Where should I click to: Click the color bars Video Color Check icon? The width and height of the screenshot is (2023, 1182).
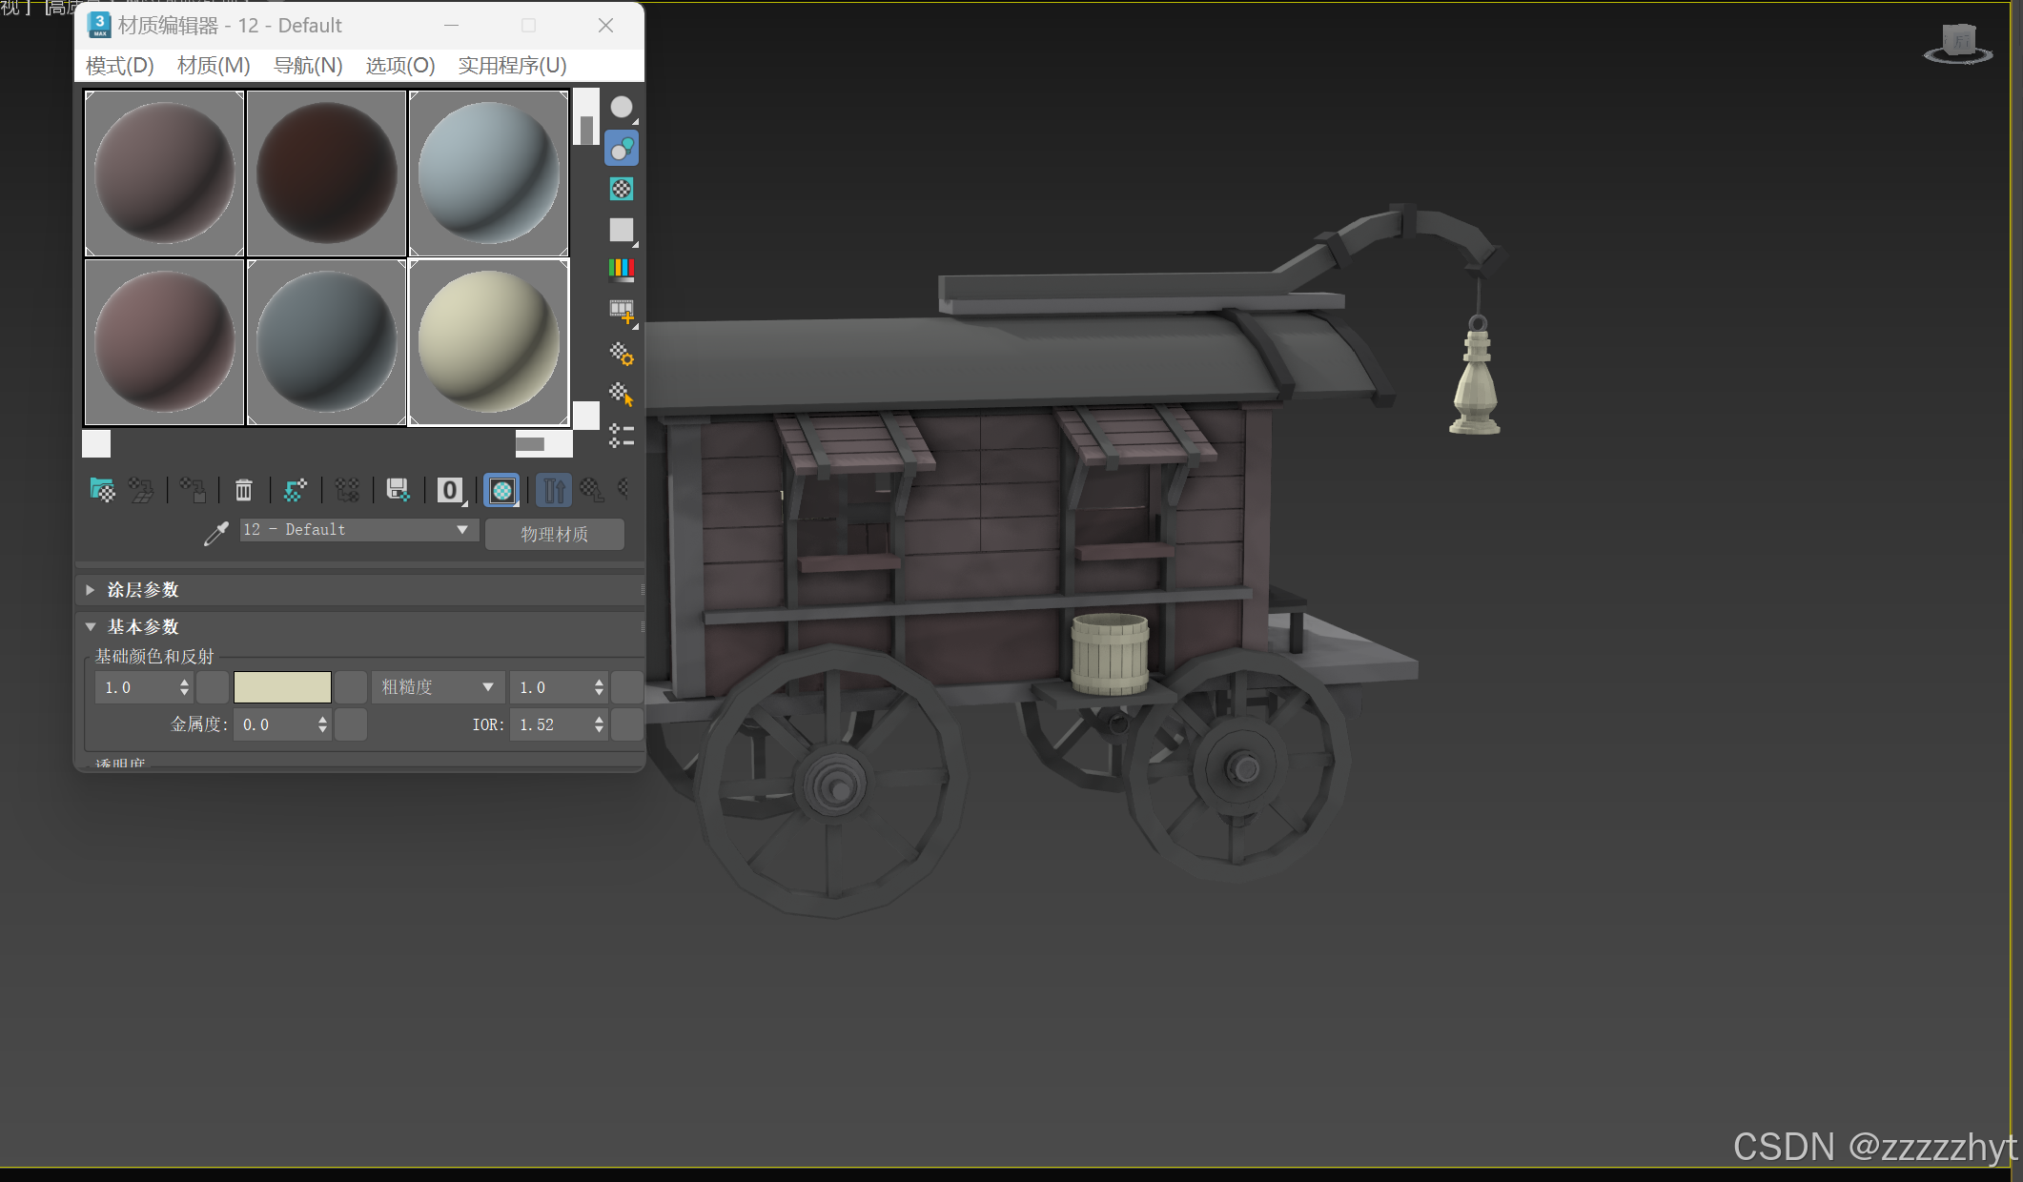pos(622,270)
